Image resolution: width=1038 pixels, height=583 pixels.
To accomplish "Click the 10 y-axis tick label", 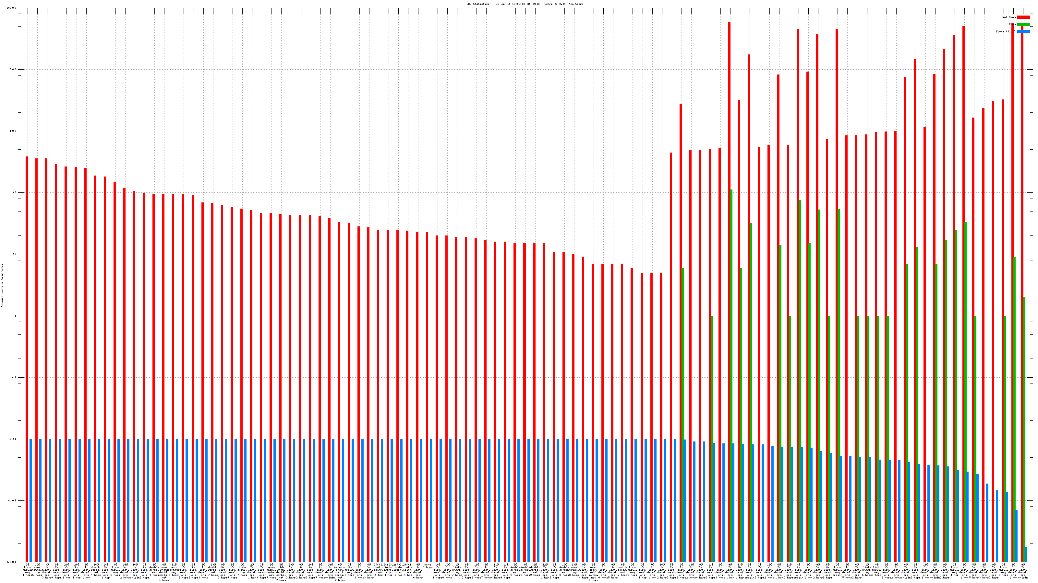I will click(x=15, y=254).
